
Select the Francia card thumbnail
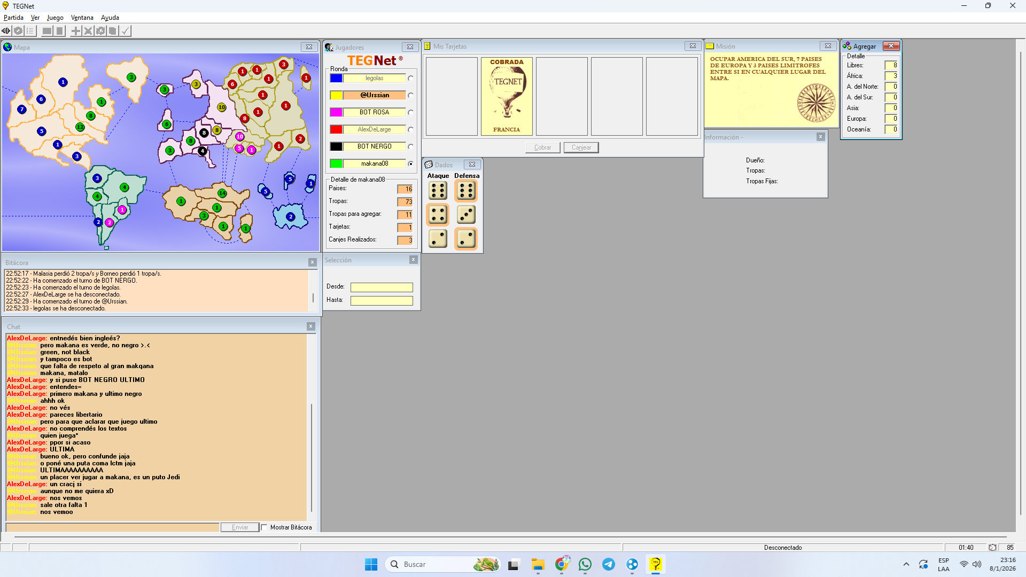507,96
